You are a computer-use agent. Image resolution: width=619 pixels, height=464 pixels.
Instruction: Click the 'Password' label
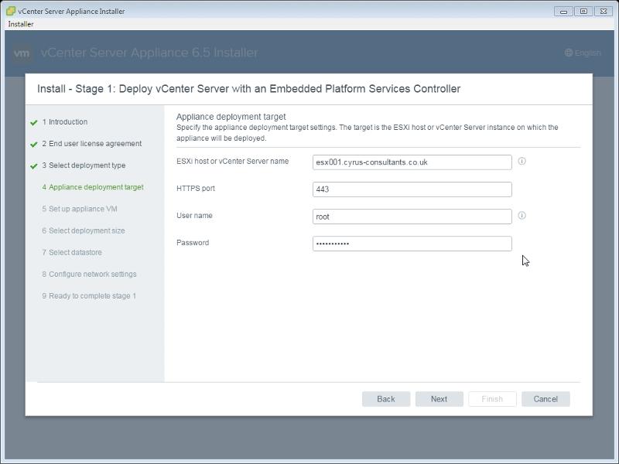click(193, 243)
